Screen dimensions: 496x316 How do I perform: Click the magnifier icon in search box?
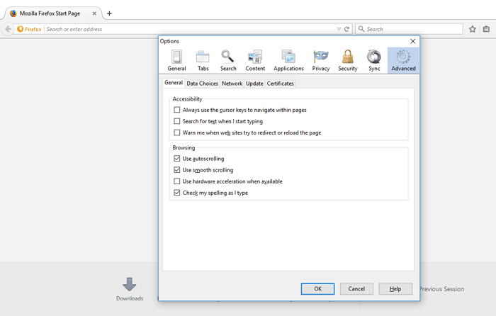[x=361, y=29]
